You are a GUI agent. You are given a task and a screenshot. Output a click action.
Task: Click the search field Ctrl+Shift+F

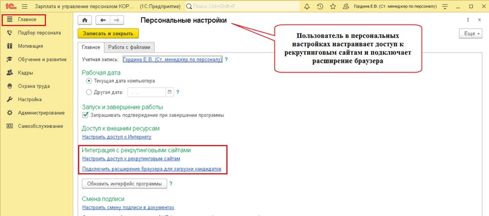242,6
